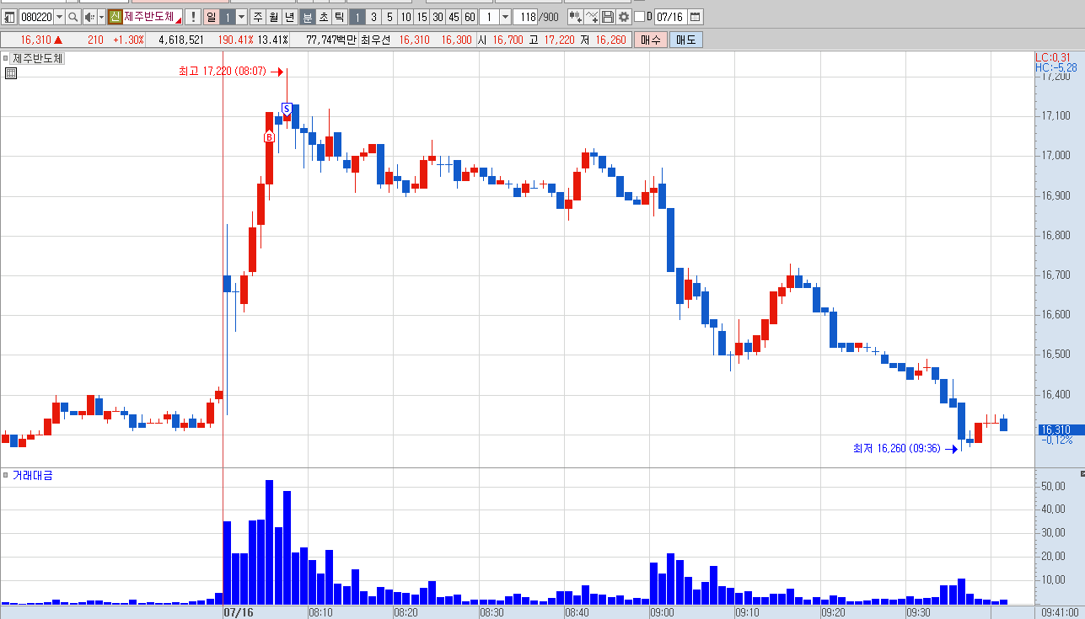Click the 118 candle count input field

point(525,17)
